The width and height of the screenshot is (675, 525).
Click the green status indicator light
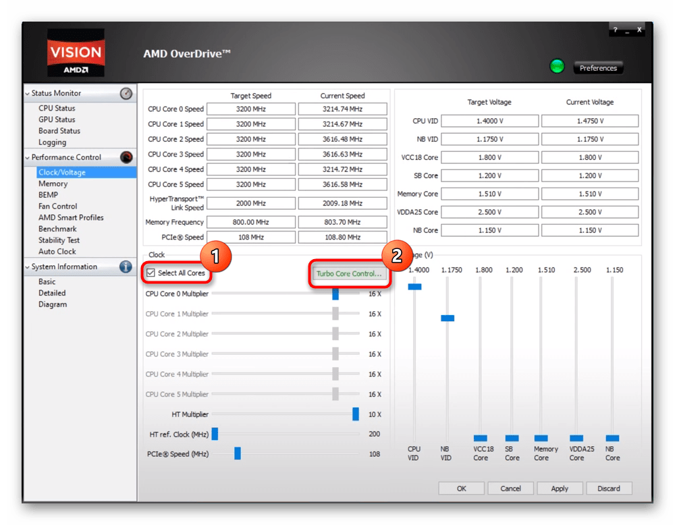(557, 67)
